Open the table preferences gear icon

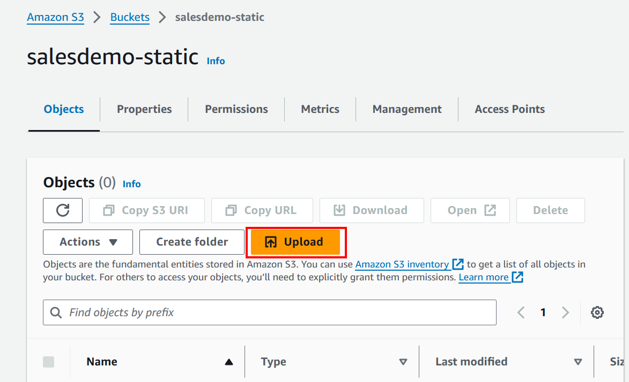point(597,312)
